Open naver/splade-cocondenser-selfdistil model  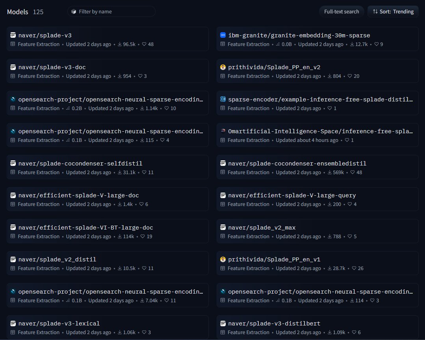tap(108, 167)
